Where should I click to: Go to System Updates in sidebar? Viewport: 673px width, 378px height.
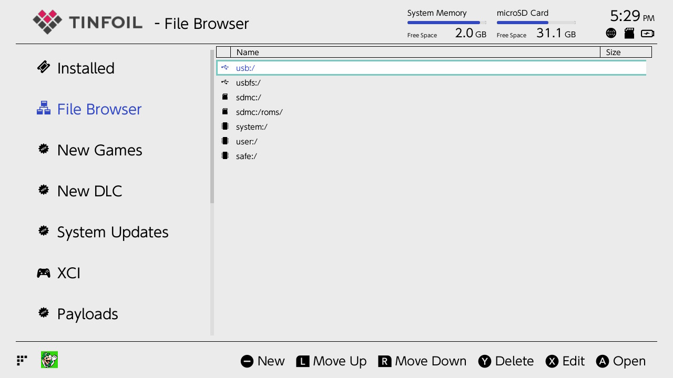pyautogui.click(x=113, y=232)
